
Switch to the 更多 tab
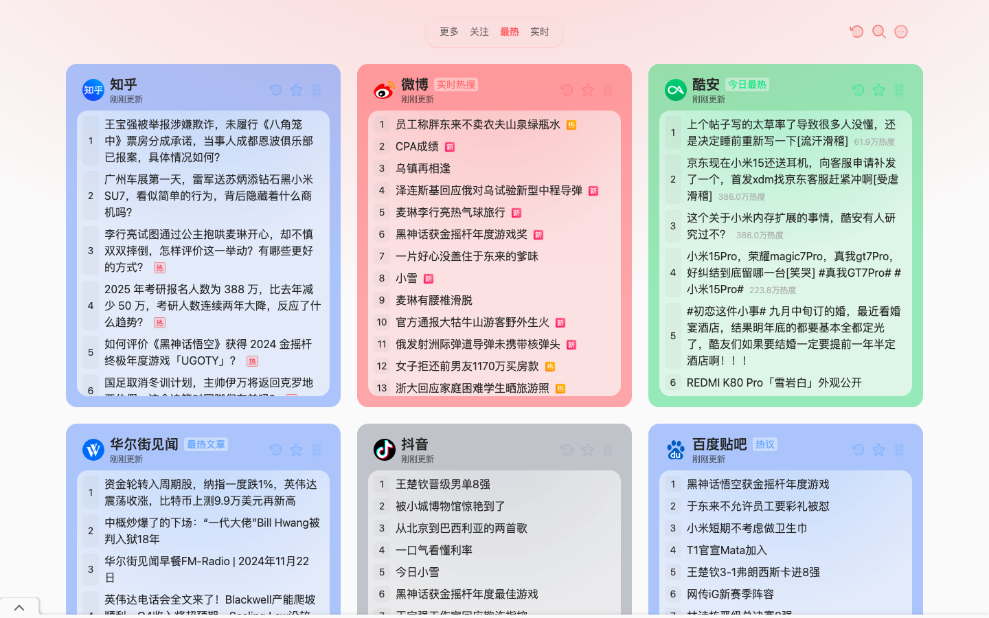pos(449,32)
